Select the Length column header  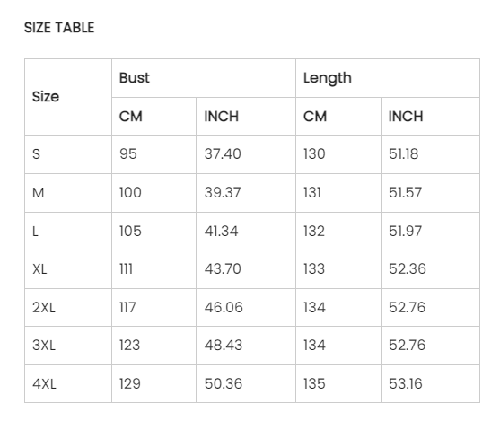pyautogui.click(x=388, y=78)
